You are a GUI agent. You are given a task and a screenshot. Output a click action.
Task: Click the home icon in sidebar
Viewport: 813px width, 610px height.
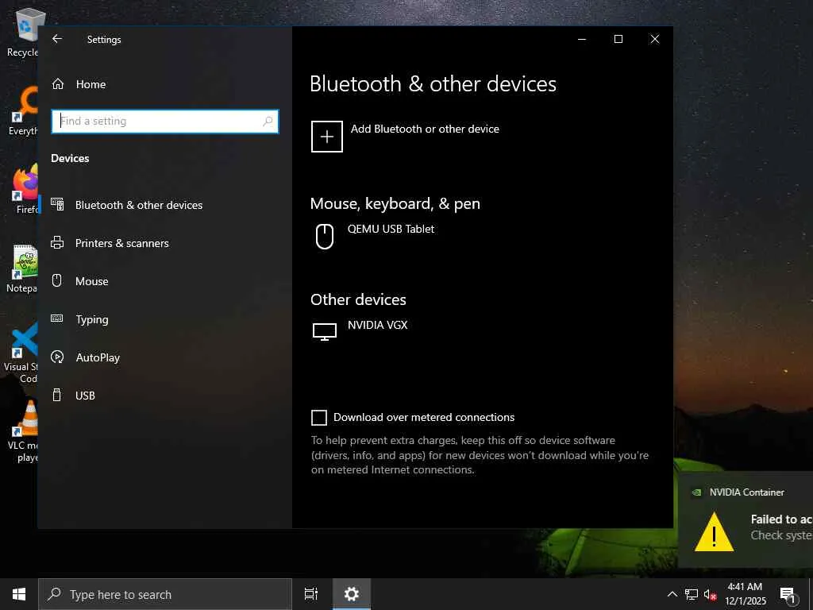pyautogui.click(x=57, y=83)
